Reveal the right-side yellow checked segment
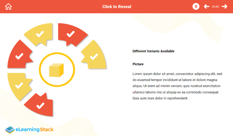 94,56
